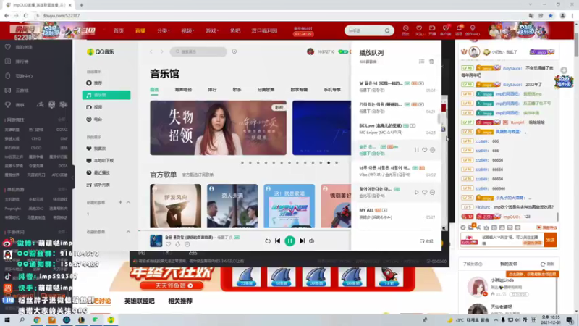This screenshot has width=579, height=326.
Task: Play BK Love from the queue
Action: click(x=395, y=129)
